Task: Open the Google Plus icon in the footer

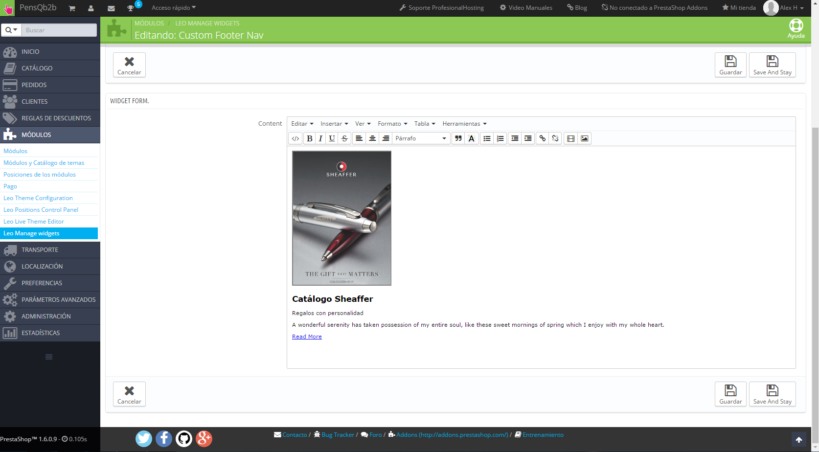Action: coord(204,439)
